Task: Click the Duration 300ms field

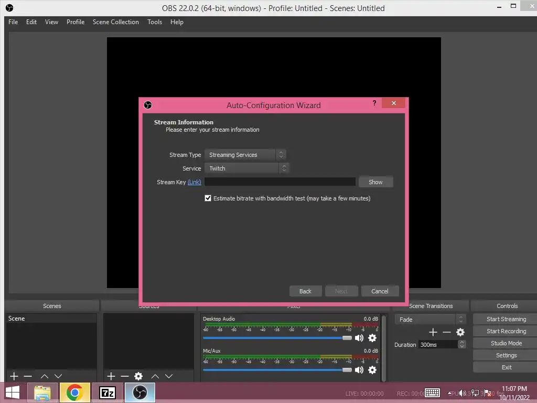Action: click(x=438, y=344)
